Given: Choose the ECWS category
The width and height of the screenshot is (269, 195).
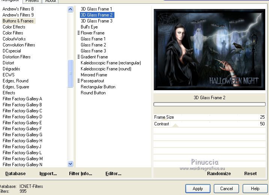Looking at the screenshot, I should point(9,75).
